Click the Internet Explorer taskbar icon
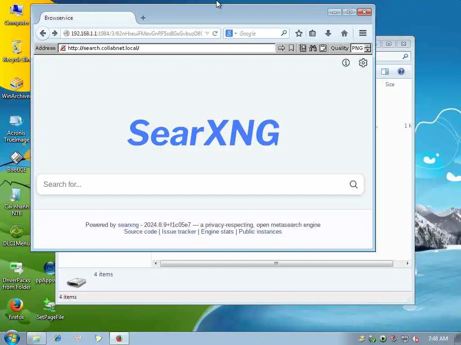Viewport: 461px width, 345px height. (58, 338)
